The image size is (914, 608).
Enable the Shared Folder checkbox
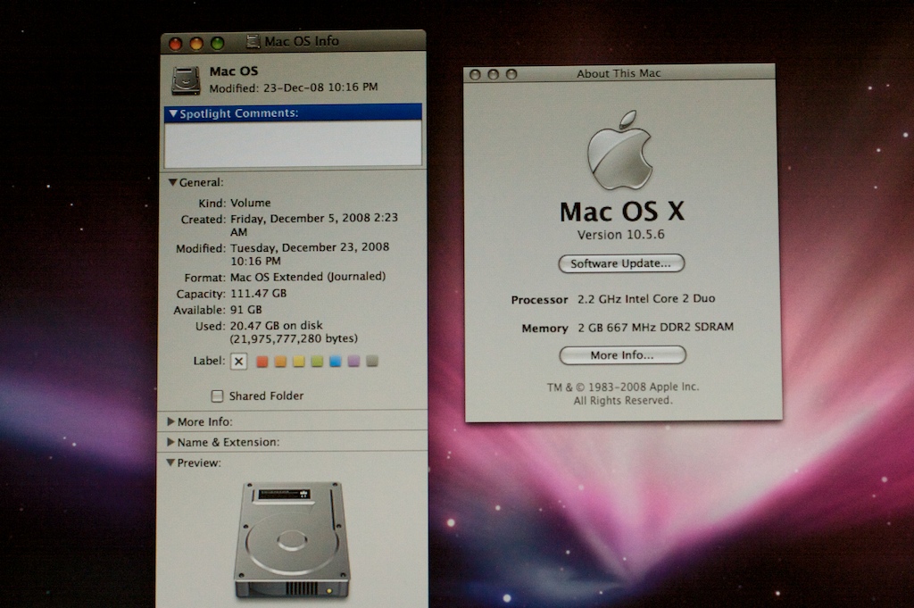click(x=217, y=396)
